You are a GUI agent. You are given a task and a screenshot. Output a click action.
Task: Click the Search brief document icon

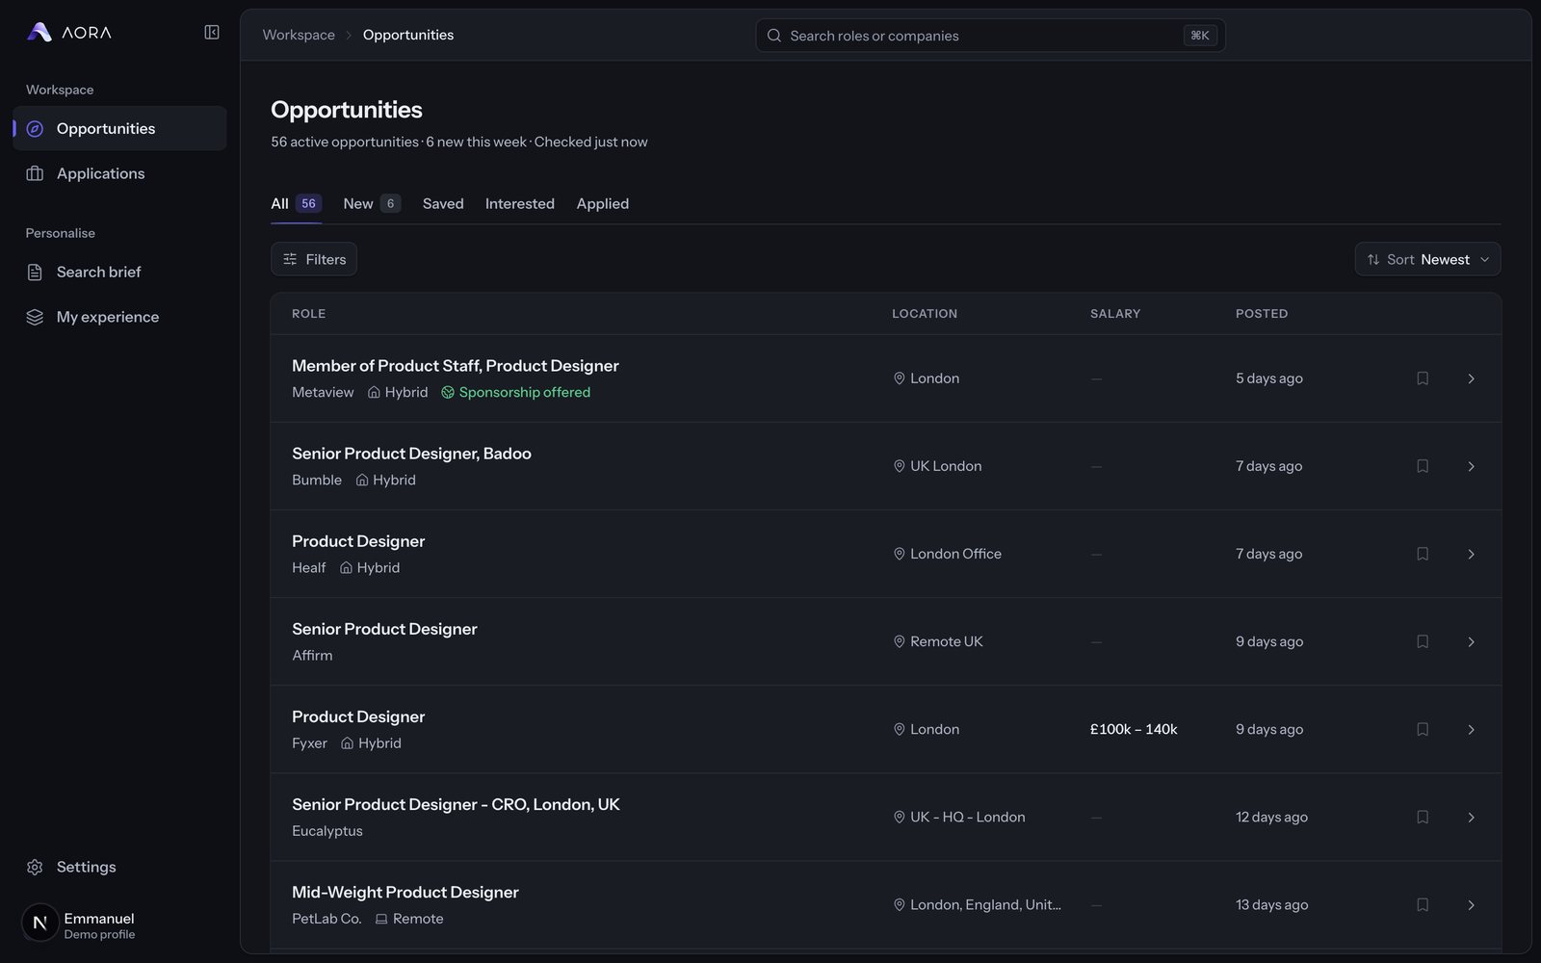pos(35,273)
